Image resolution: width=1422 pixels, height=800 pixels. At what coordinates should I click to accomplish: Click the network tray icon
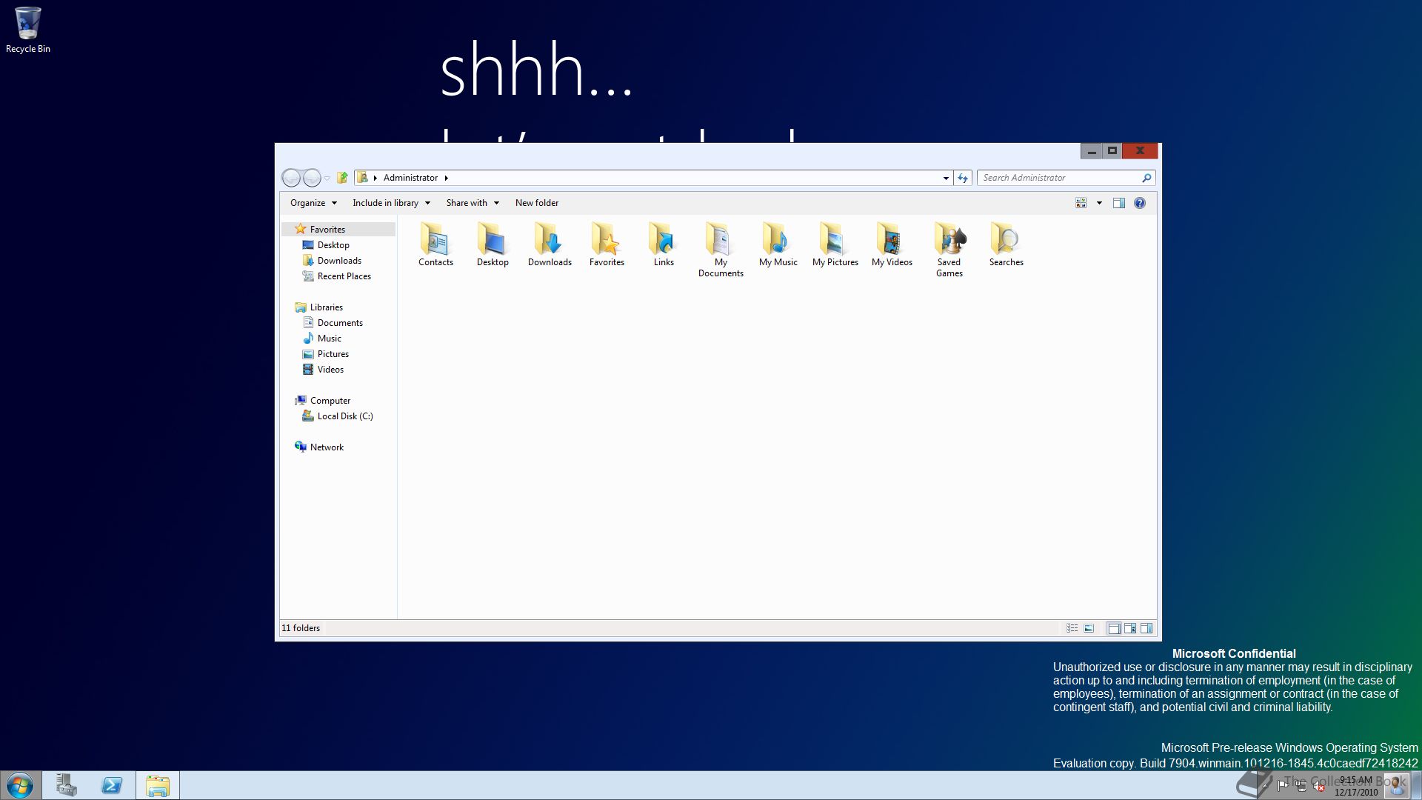pyautogui.click(x=1301, y=786)
